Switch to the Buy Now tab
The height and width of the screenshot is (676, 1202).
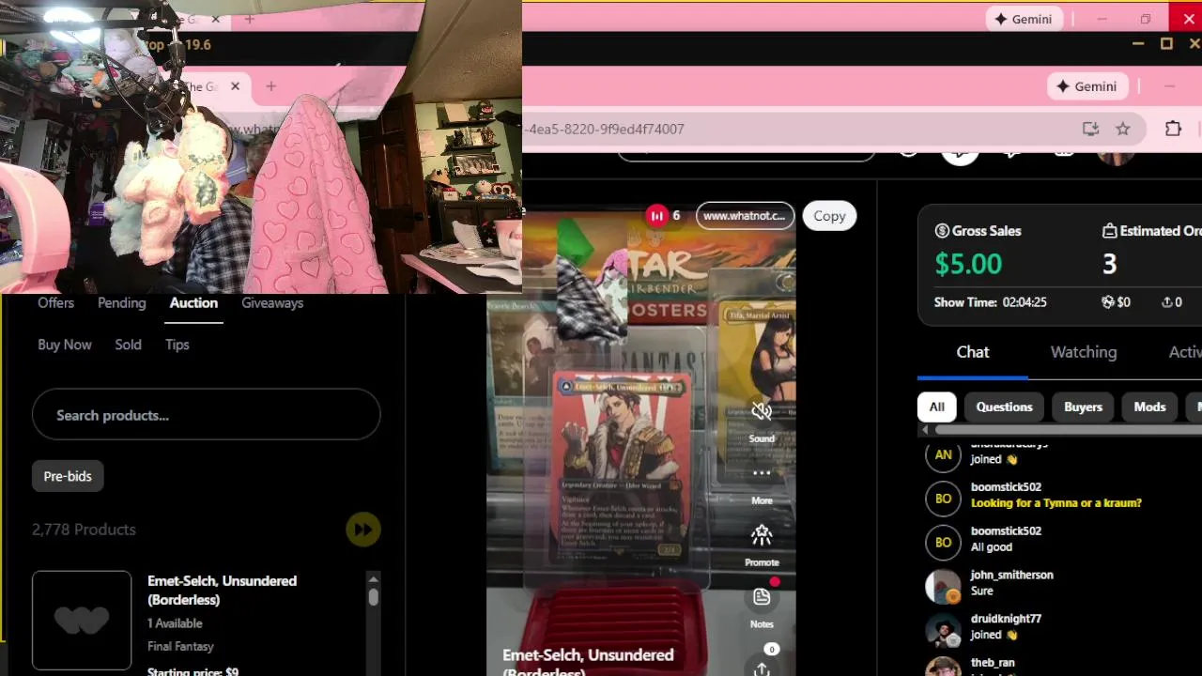coord(65,345)
